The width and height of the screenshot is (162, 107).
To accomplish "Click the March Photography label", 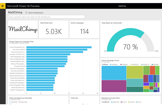I will [x=17, y=59].
